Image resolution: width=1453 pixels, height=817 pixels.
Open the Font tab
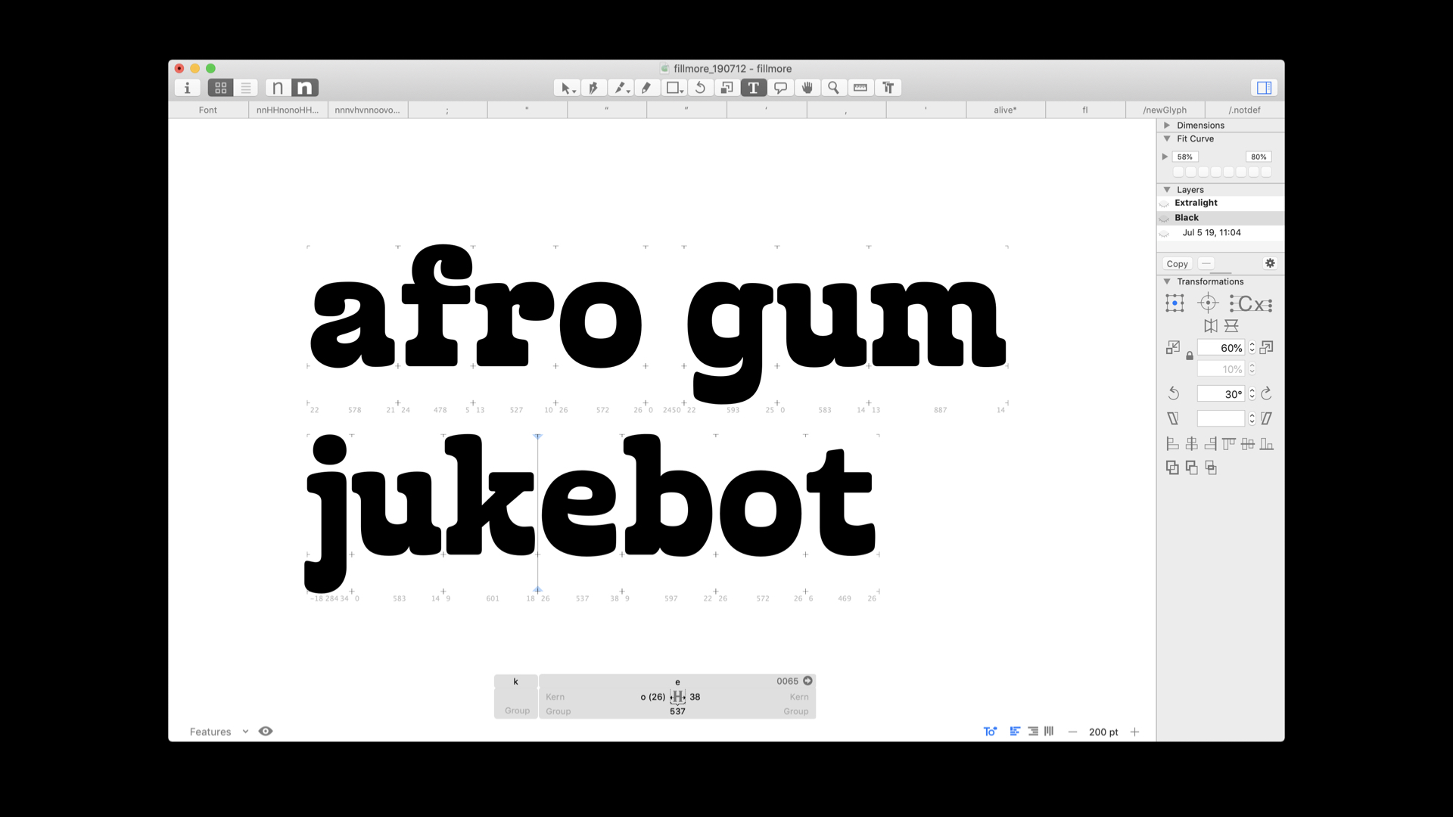[208, 110]
